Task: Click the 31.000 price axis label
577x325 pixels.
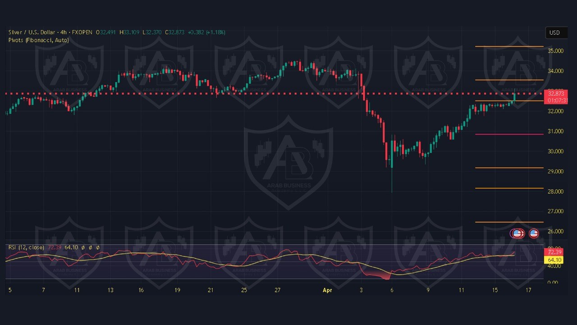Action: (x=555, y=131)
